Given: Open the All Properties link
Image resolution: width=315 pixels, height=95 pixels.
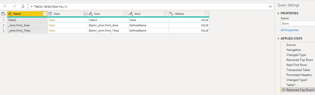Looking at the screenshot, I should [x=289, y=30].
